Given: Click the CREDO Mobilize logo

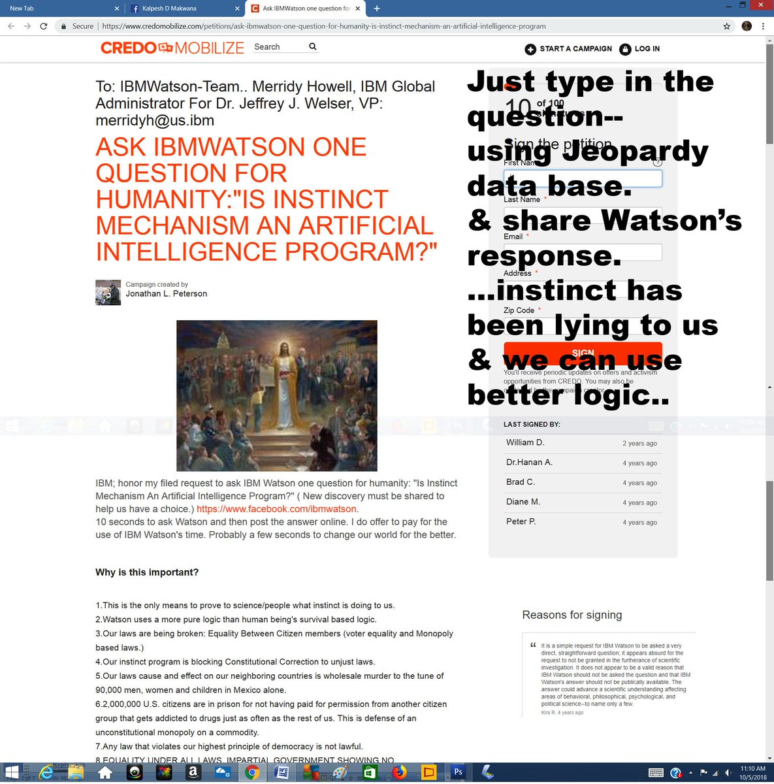Looking at the screenshot, I should point(172,48).
